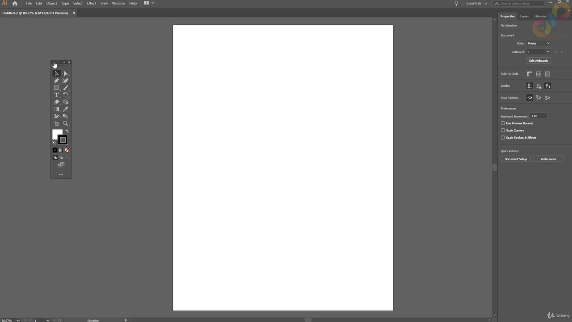The height and width of the screenshot is (322, 572).
Task: Open the Change Screen Mode icon
Action: (x=61, y=165)
